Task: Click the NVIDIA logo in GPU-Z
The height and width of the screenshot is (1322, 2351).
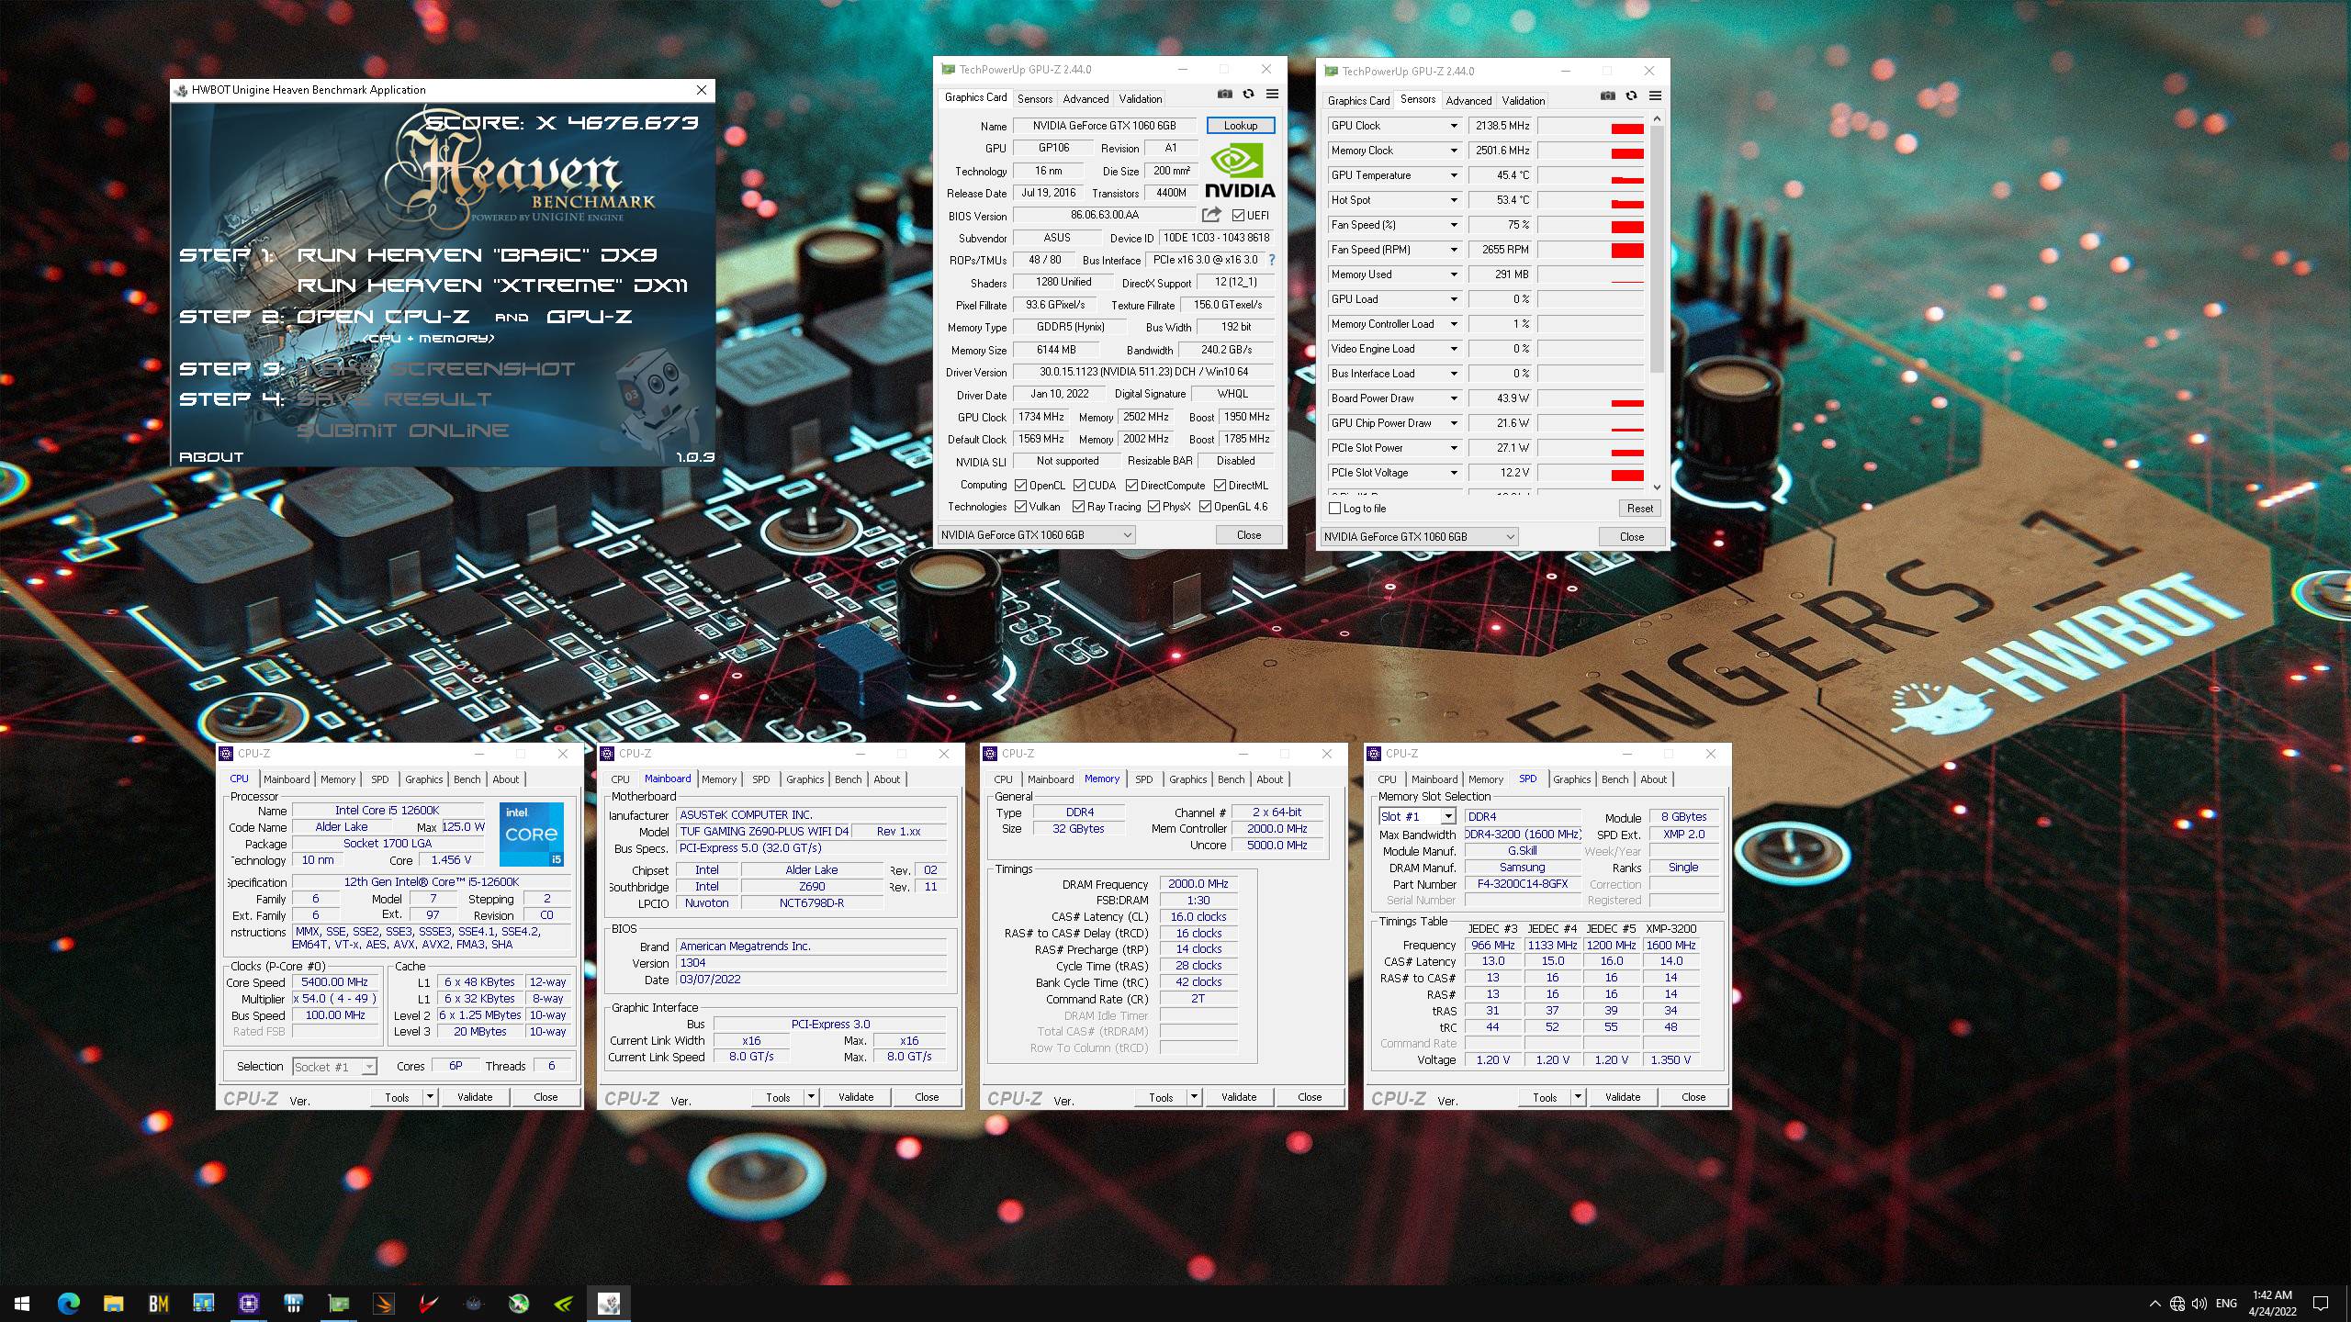Action: (x=1240, y=172)
